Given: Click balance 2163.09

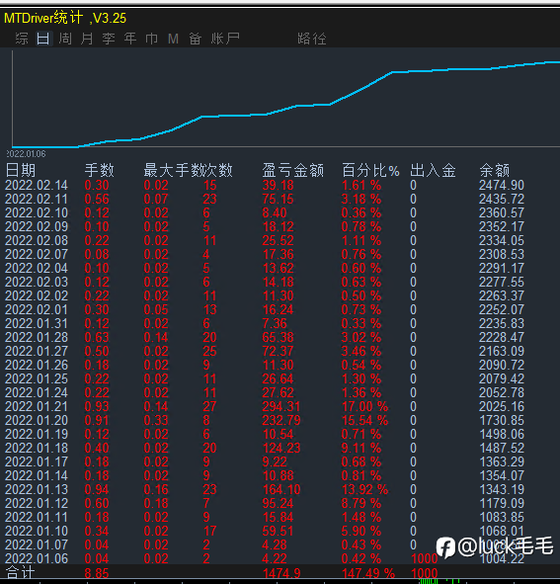Looking at the screenshot, I should (x=502, y=351).
